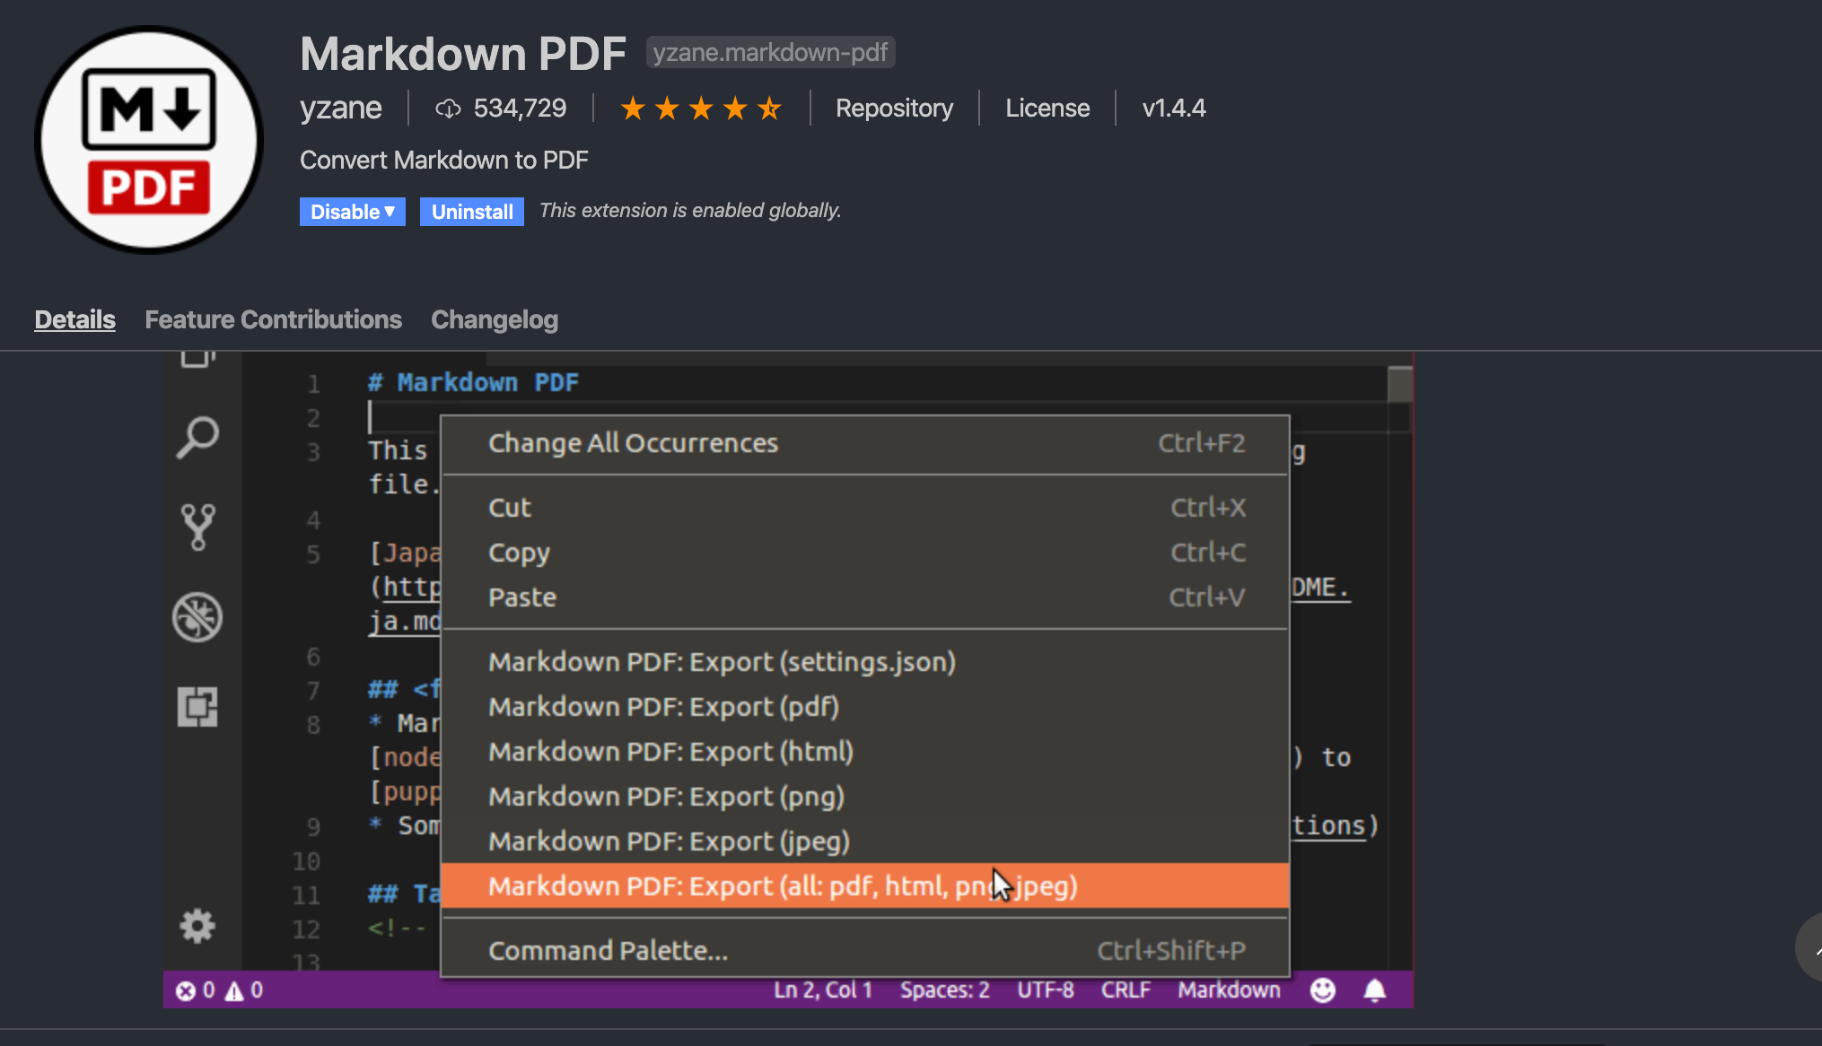1822x1046 pixels.
Task: Click the download count cloud icon
Action: click(x=450, y=108)
